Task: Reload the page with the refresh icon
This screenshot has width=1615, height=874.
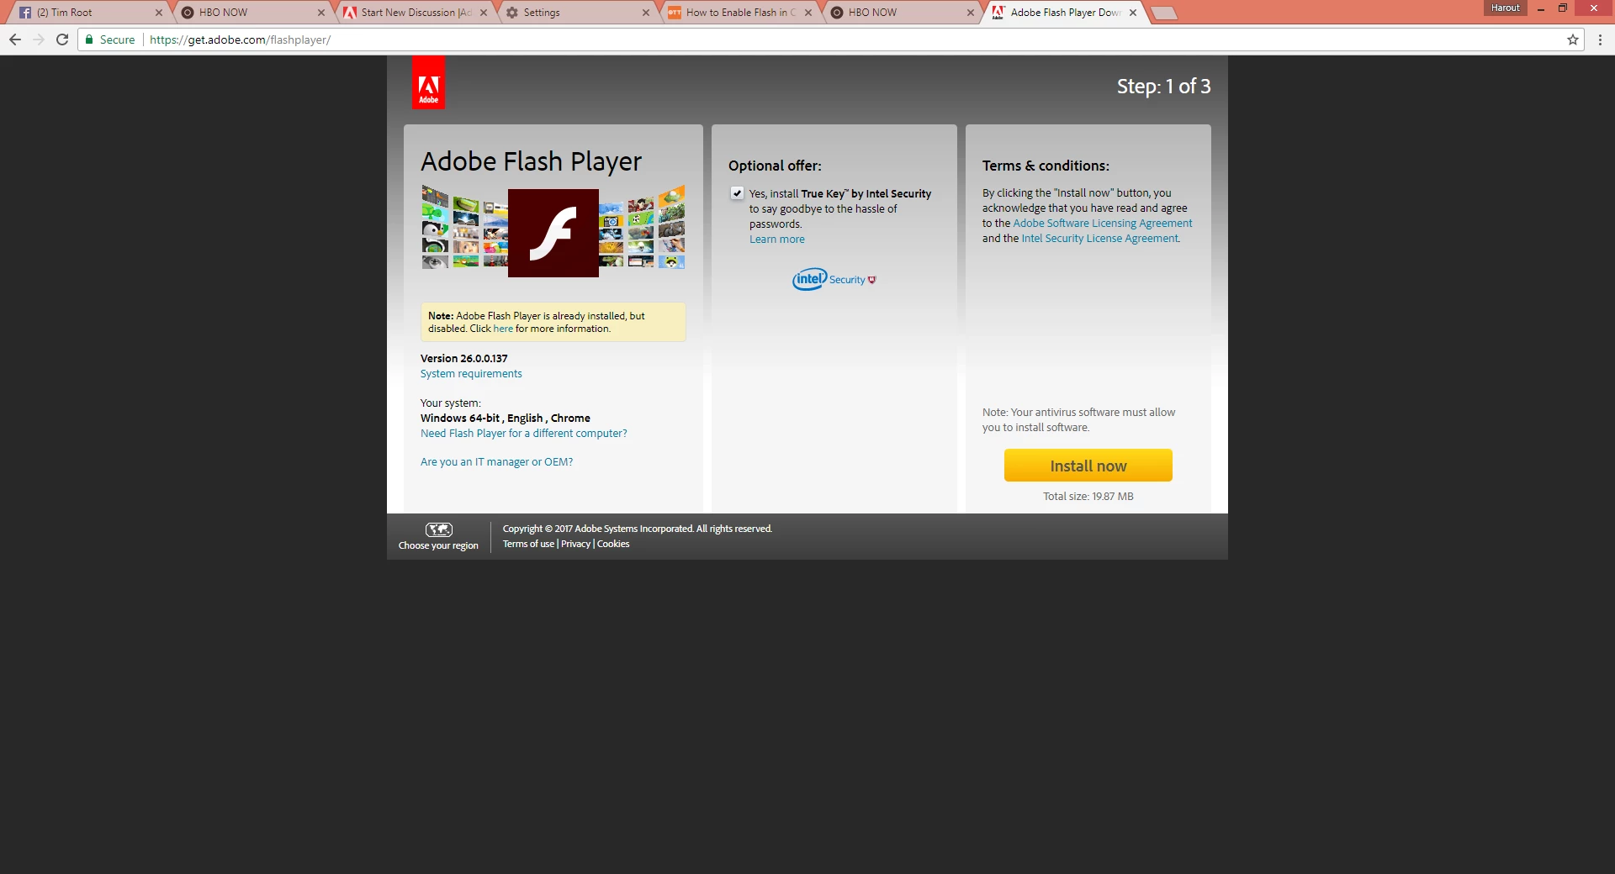Action: pos(62,39)
